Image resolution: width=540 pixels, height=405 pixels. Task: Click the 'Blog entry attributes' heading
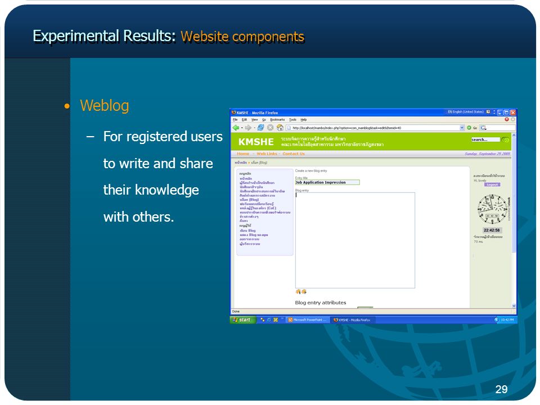[x=320, y=303]
